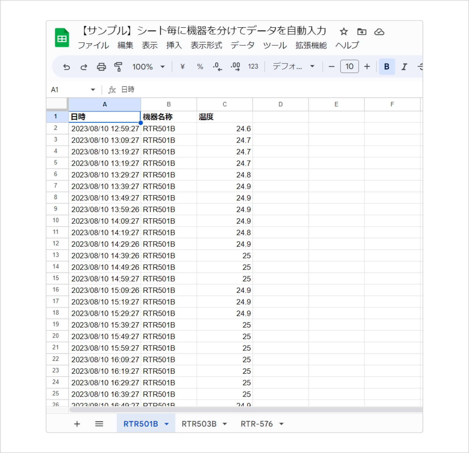Click the Google Sheets home icon
Viewport: 469px width, 453px height.
62,38
